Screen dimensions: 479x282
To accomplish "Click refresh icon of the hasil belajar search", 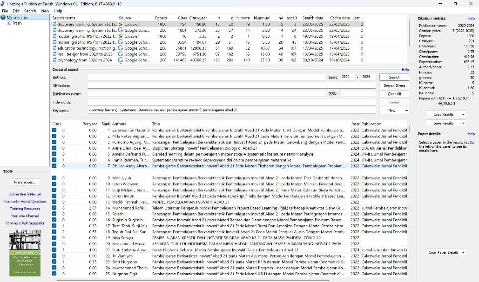I will [x=54, y=54].
